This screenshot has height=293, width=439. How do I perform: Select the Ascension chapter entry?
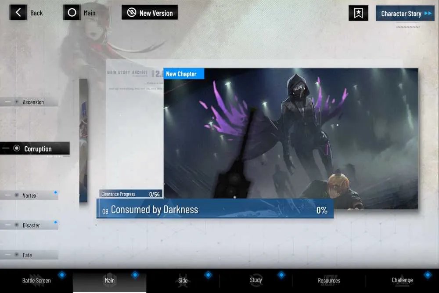point(29,102)
